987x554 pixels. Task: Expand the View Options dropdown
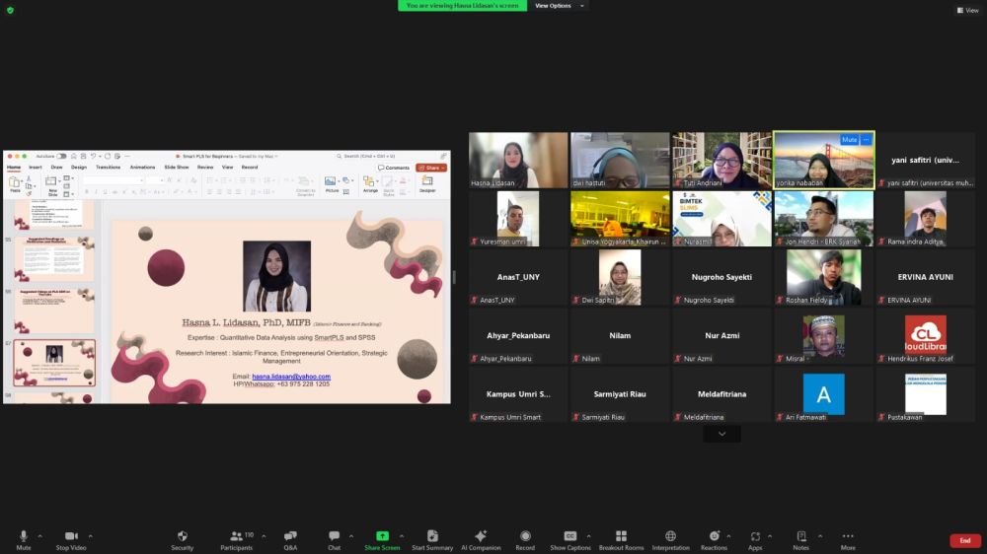click(559, 6)
